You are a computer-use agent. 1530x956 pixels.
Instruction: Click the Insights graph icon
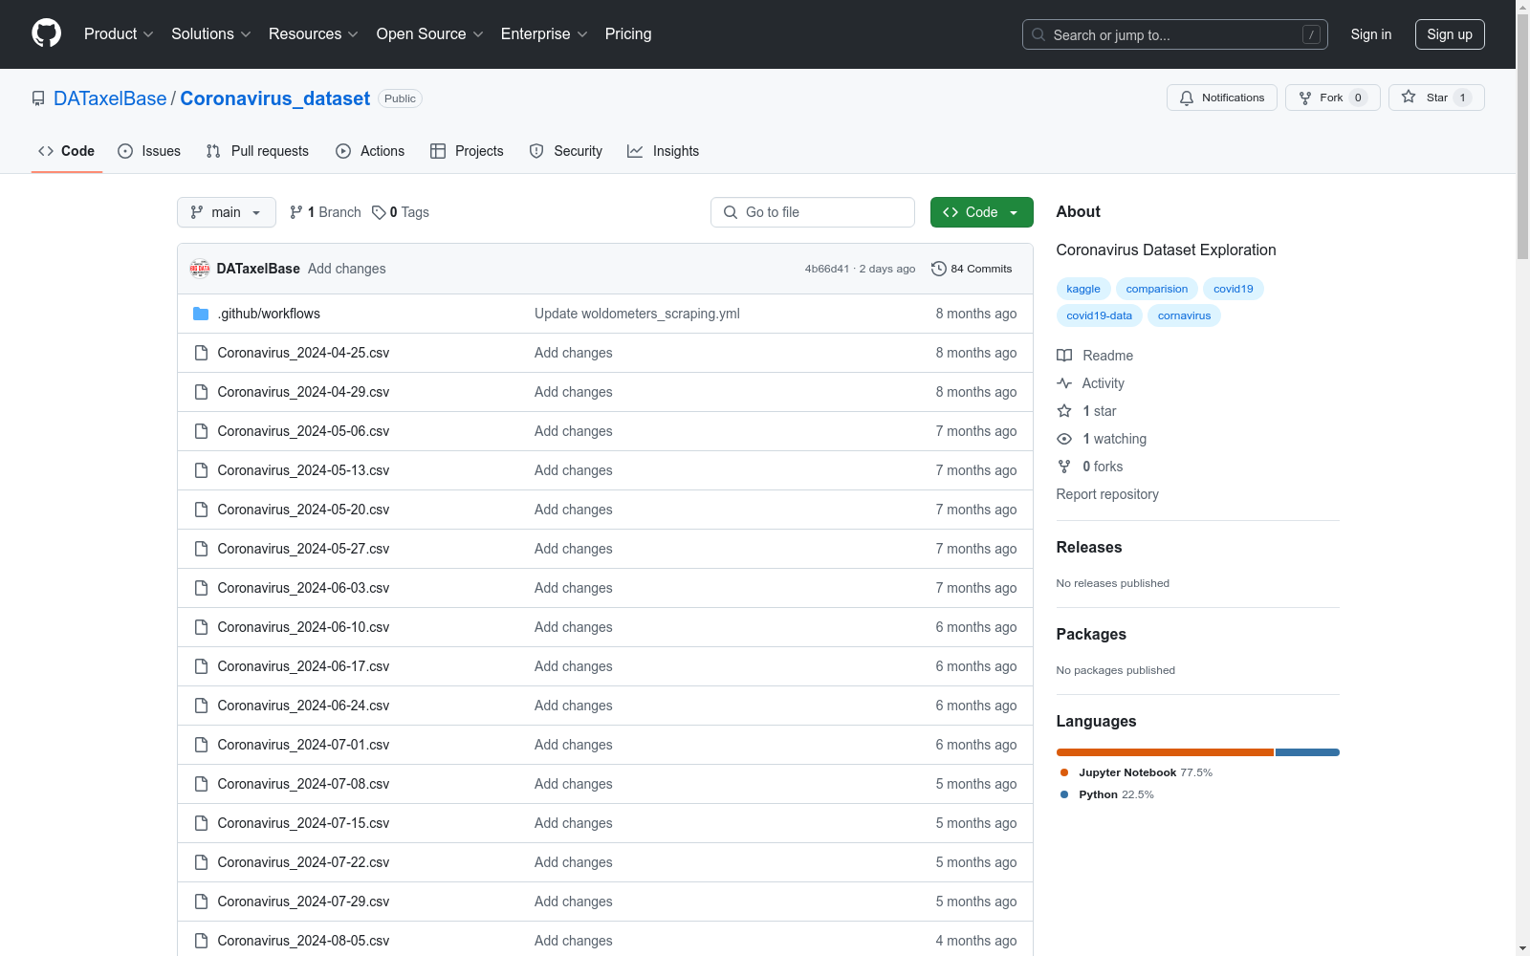pos(635,151)
